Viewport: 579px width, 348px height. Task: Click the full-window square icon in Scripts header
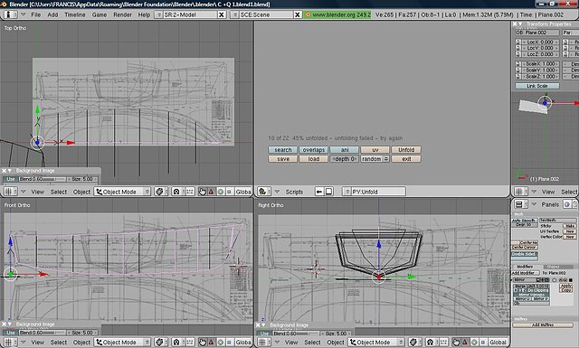point(328,192)
